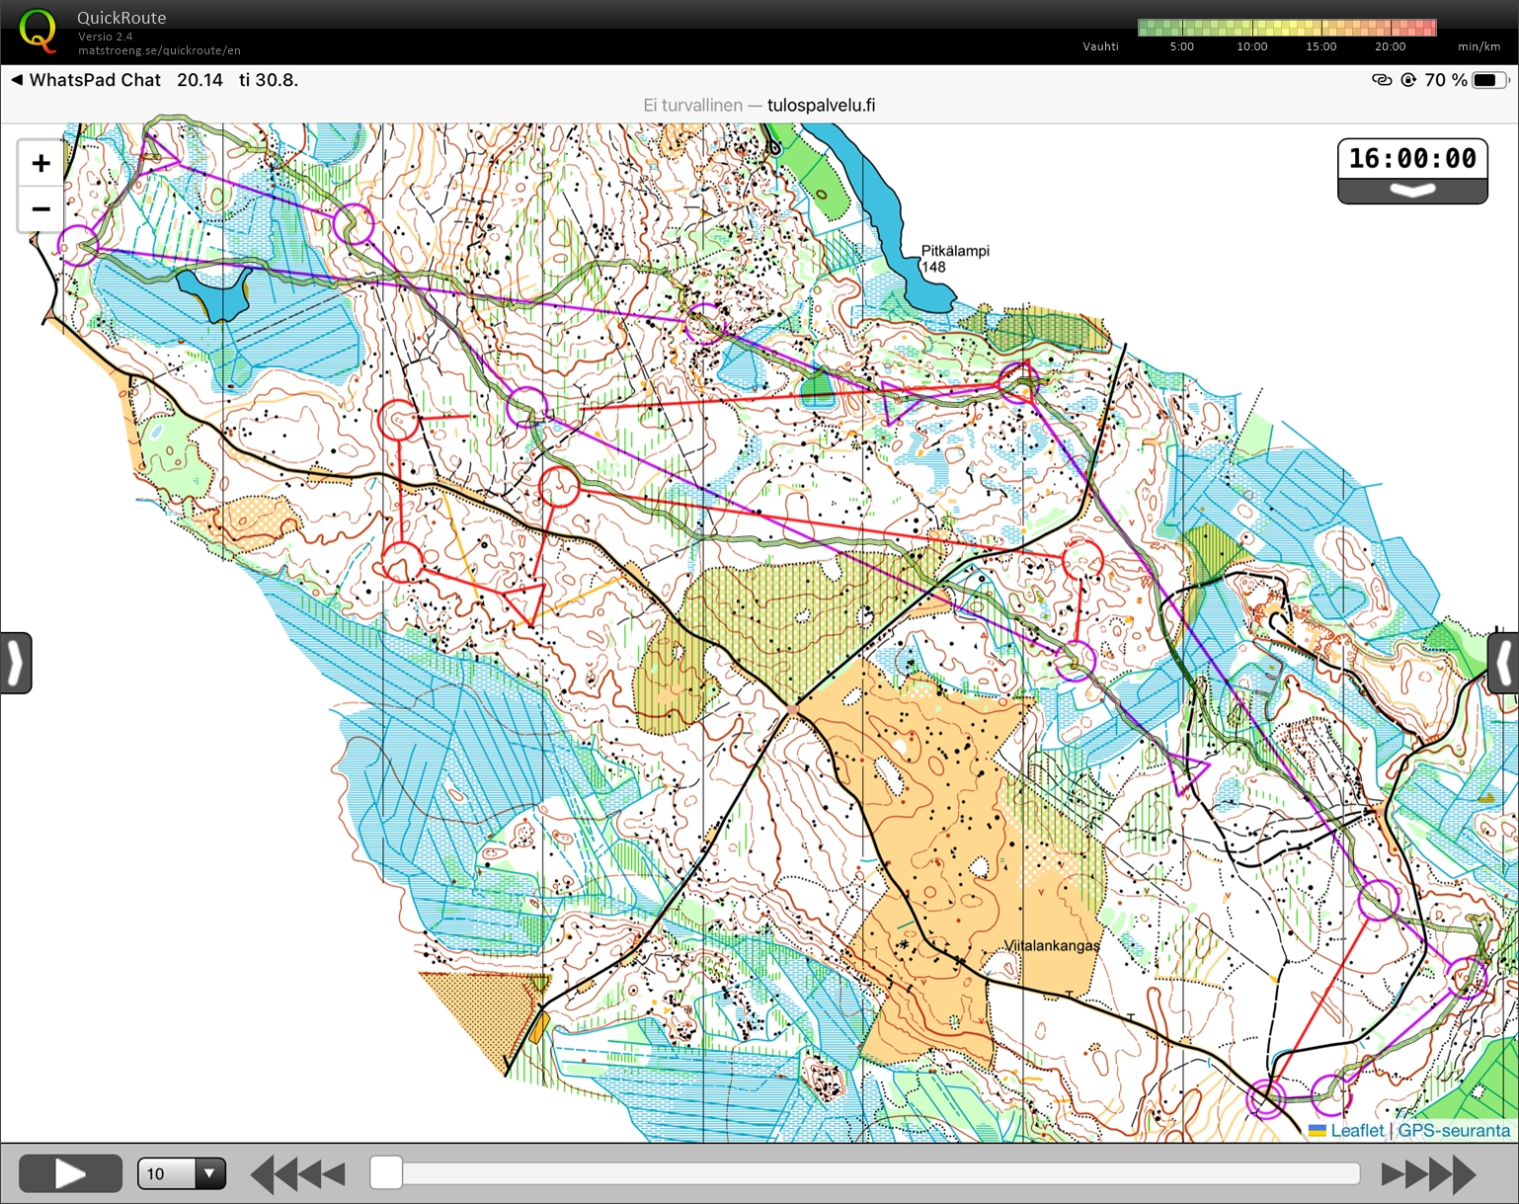Viewport: 1519px width, 1204px height.
Task: Tap the battery icon in status bar
Action: point(1489,80)
